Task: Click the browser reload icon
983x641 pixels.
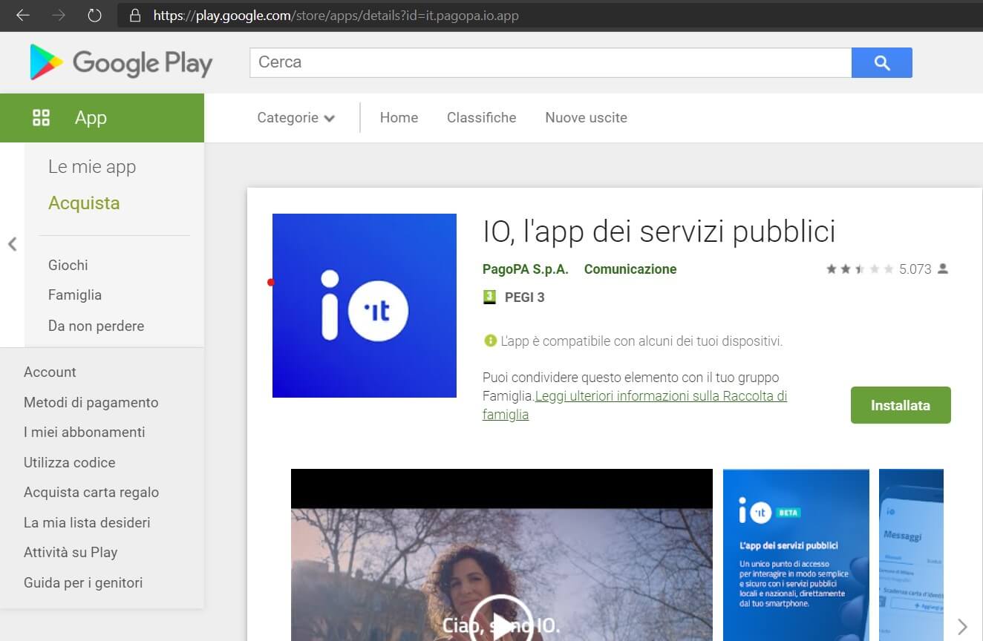Action: tap(94, 16)
